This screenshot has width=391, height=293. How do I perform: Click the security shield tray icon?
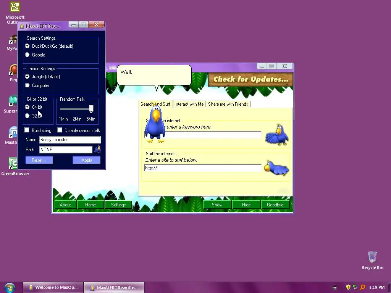[x=348, y=287]
